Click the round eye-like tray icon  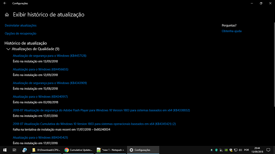point(212,150)
